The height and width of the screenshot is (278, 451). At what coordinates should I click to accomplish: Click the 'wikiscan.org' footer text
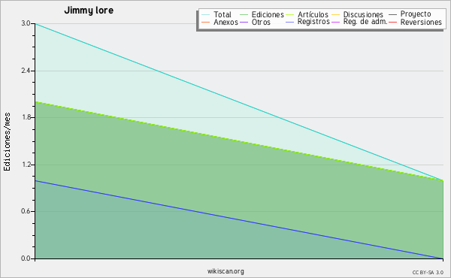coord(225,271)
